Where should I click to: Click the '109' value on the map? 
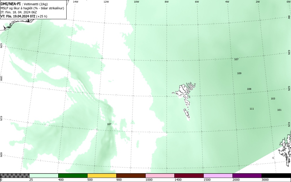coord(239,73)
